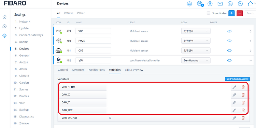Enable the Show hidden checkbox
256x128 pixels.
pos(209,13)
